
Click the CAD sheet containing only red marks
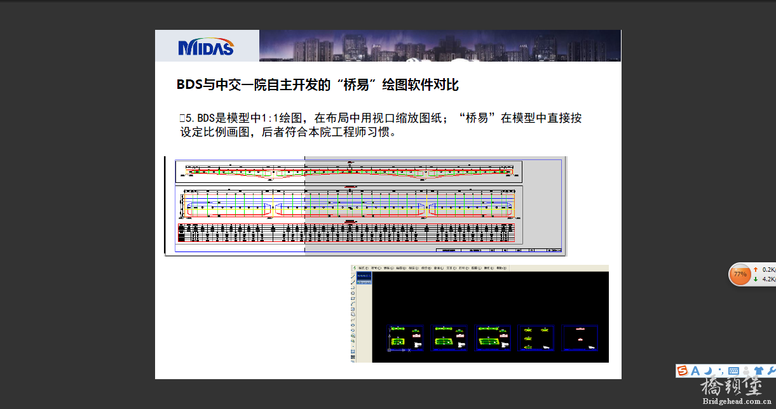[x=579, y=339]
